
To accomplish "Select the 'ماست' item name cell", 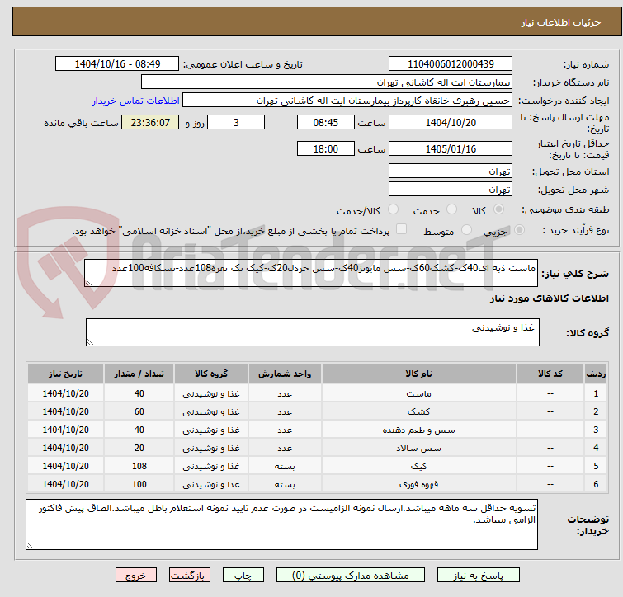I will [419, 393].
